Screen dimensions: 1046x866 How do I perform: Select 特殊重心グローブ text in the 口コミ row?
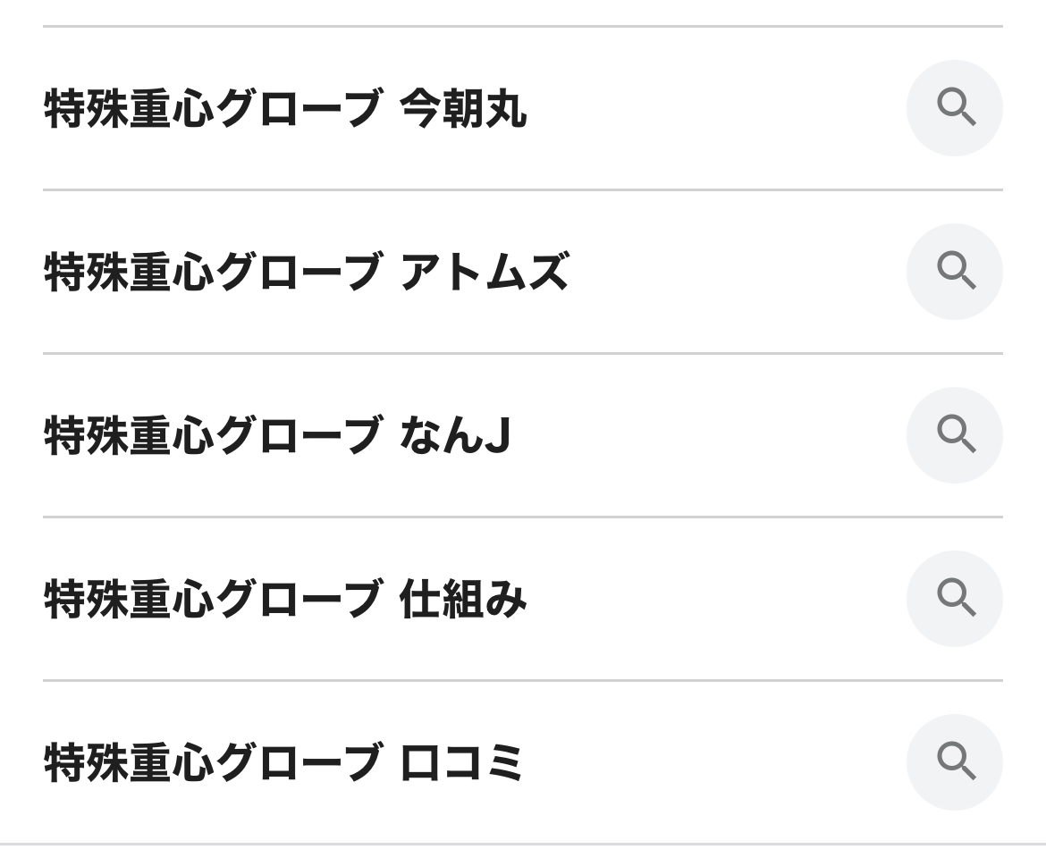tap(213, 763)
